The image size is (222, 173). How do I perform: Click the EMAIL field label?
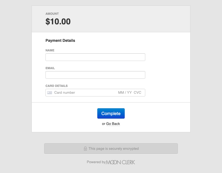point(50,68)
